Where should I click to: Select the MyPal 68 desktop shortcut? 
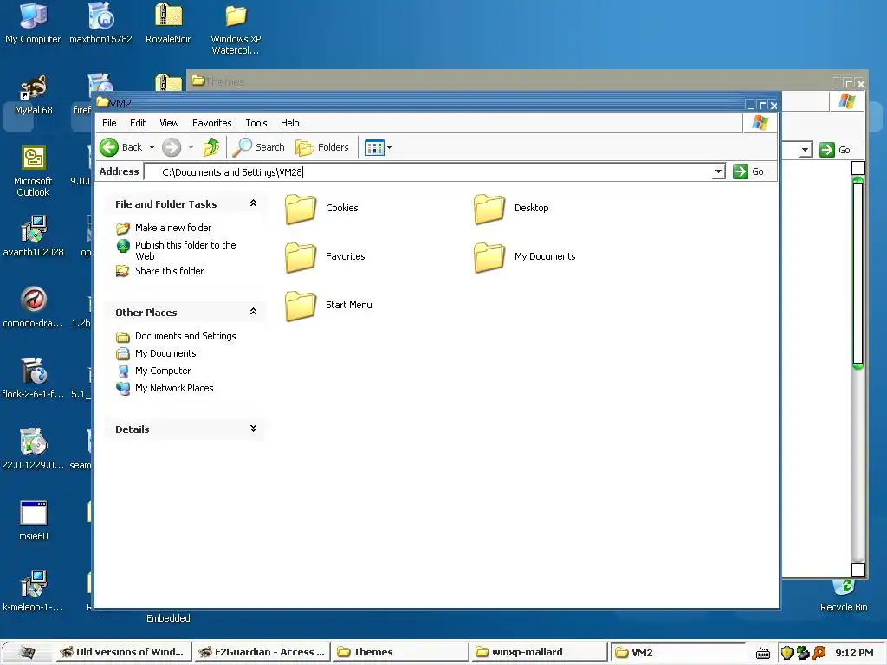pyautogui.click(x=34, y=95)
